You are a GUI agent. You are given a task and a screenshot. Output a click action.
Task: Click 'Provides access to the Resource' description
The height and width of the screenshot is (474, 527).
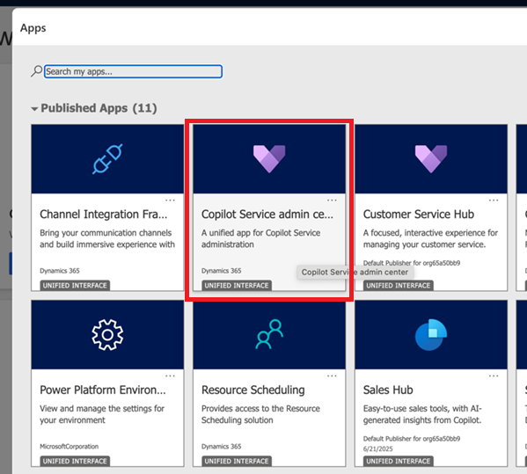tap(260, 414)
